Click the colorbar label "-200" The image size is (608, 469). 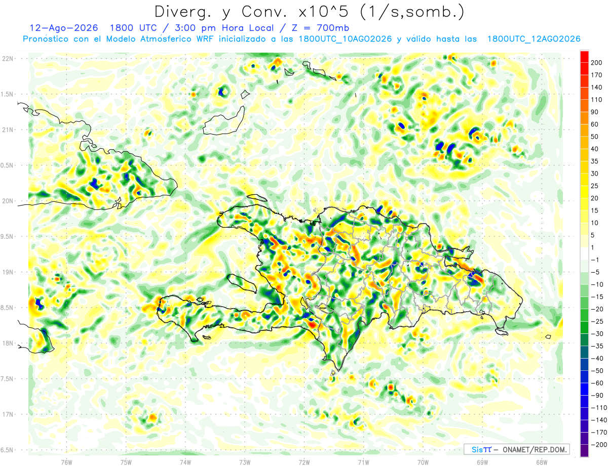600,444
